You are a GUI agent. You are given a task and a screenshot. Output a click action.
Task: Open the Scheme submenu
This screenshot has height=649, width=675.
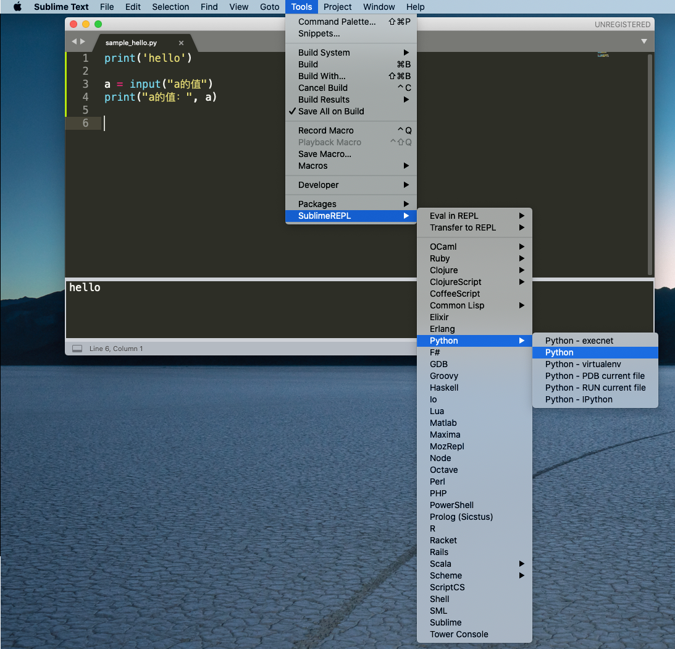pos(474,575)
